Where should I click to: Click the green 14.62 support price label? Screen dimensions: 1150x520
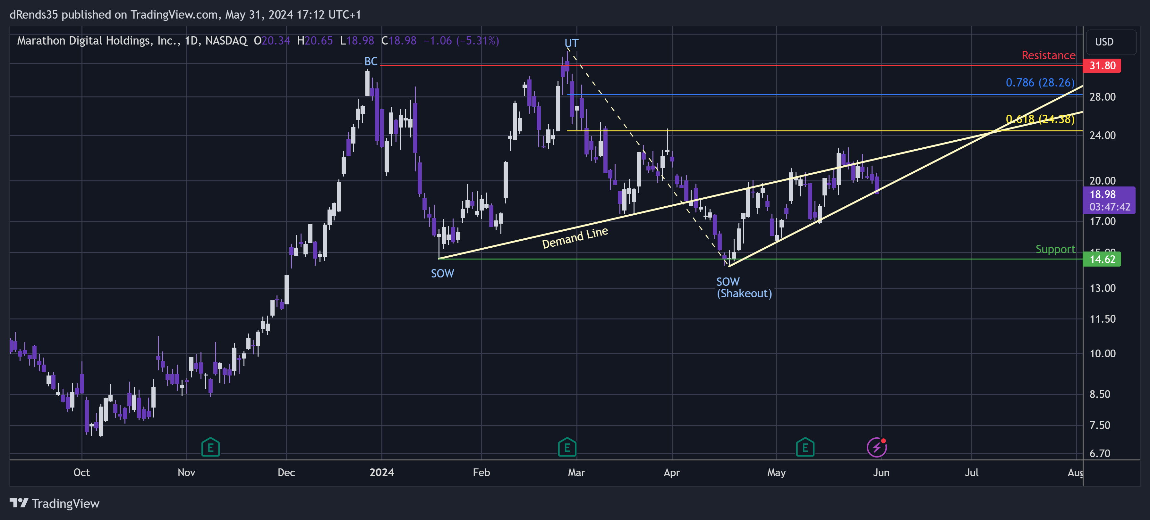click(x=1102, y=259)
